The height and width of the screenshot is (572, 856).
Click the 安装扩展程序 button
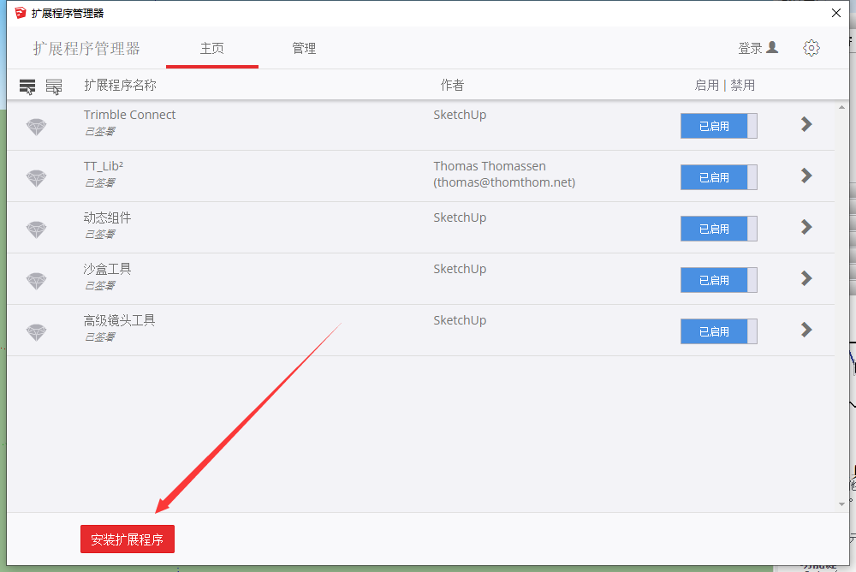[x=128, y=539]
